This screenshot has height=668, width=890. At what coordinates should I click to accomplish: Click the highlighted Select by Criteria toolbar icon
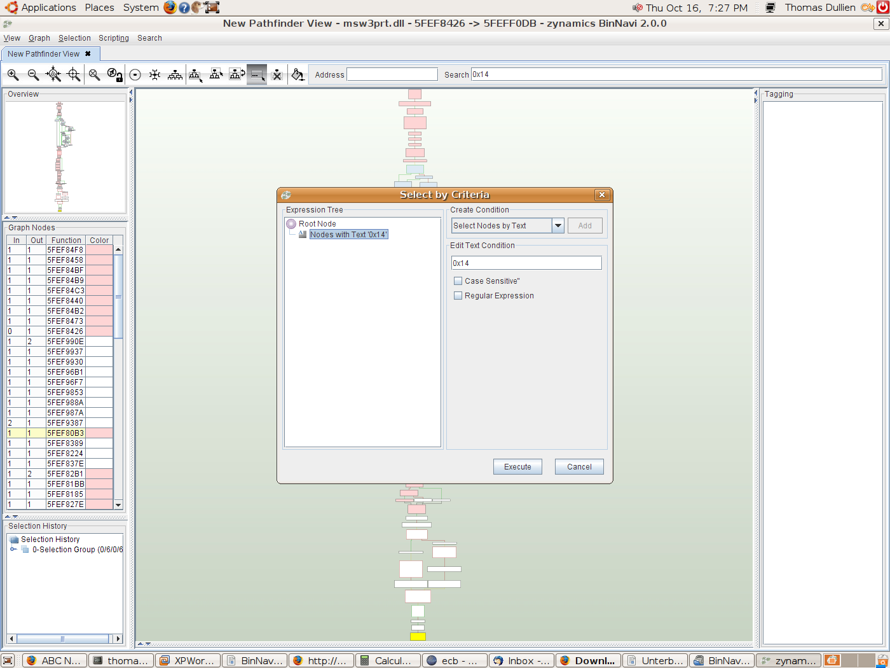click(257, 74)
